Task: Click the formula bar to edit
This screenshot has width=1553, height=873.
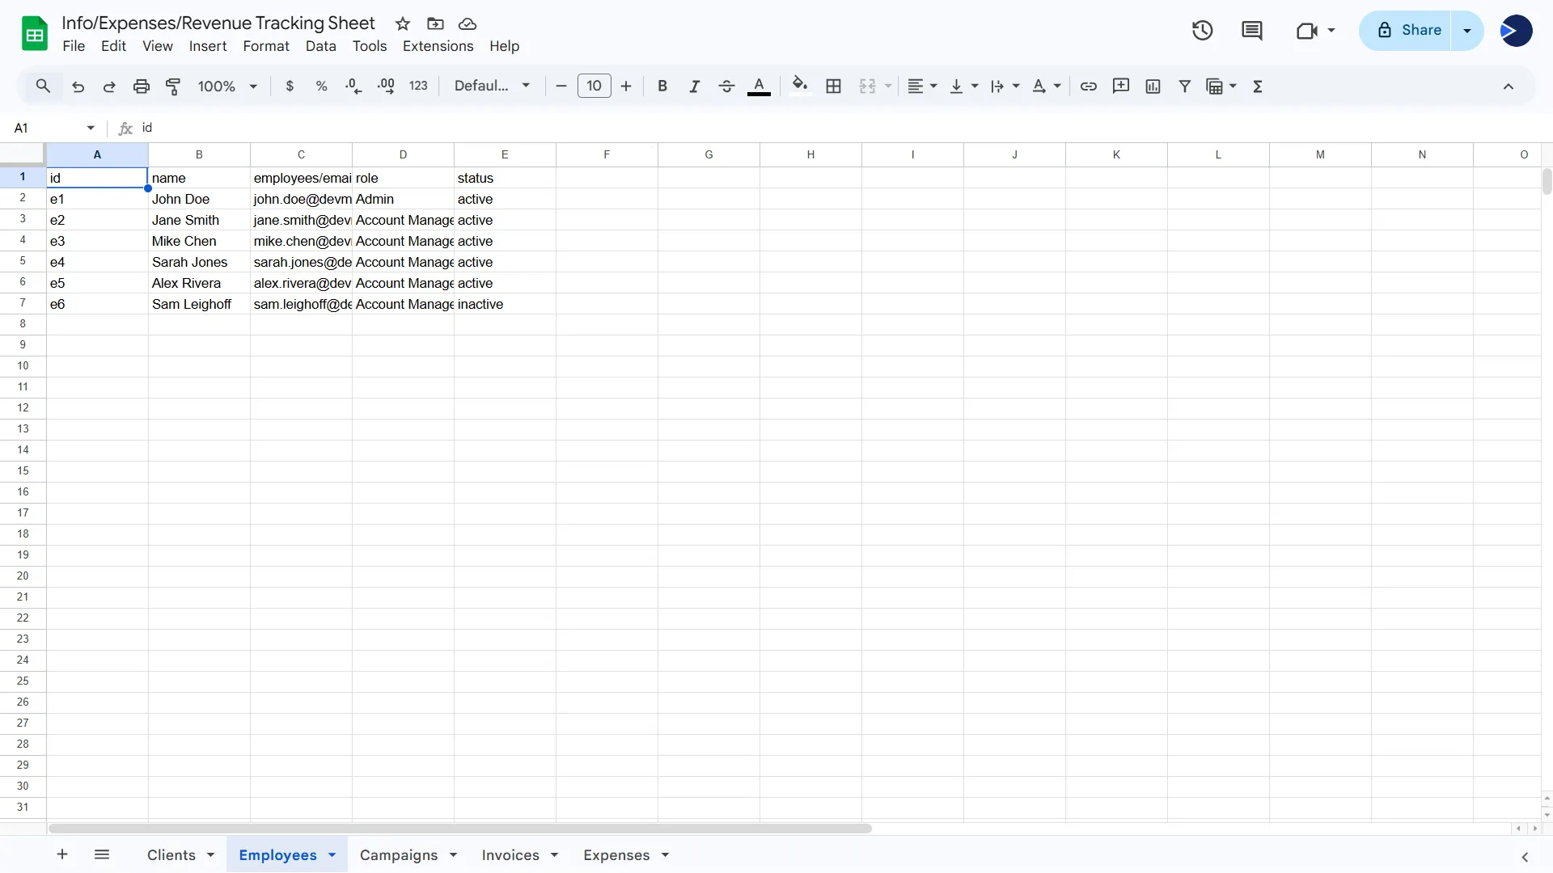Action: point(404,128)
